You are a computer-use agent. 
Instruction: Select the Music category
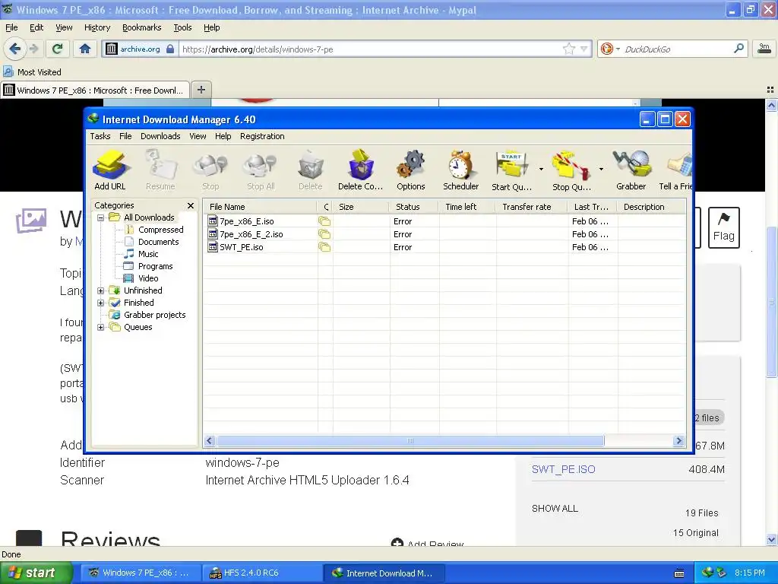(x=148, y=254)
